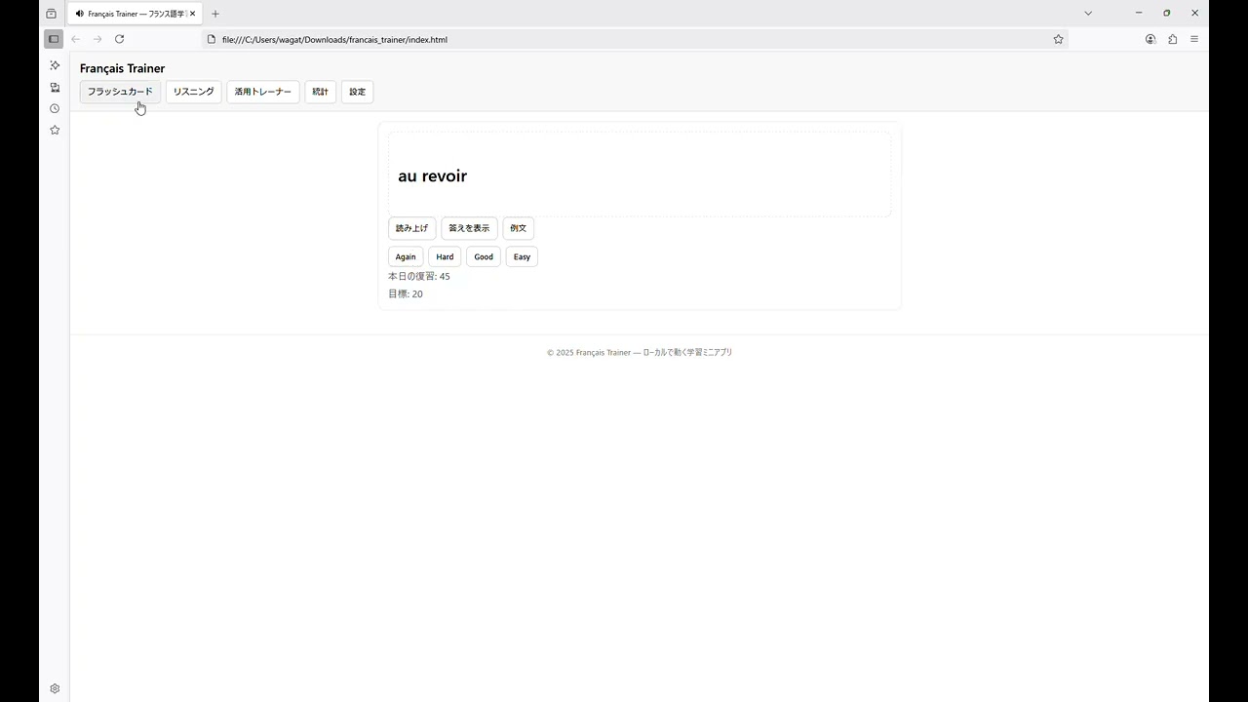Open a new tab with plus button

215,14
